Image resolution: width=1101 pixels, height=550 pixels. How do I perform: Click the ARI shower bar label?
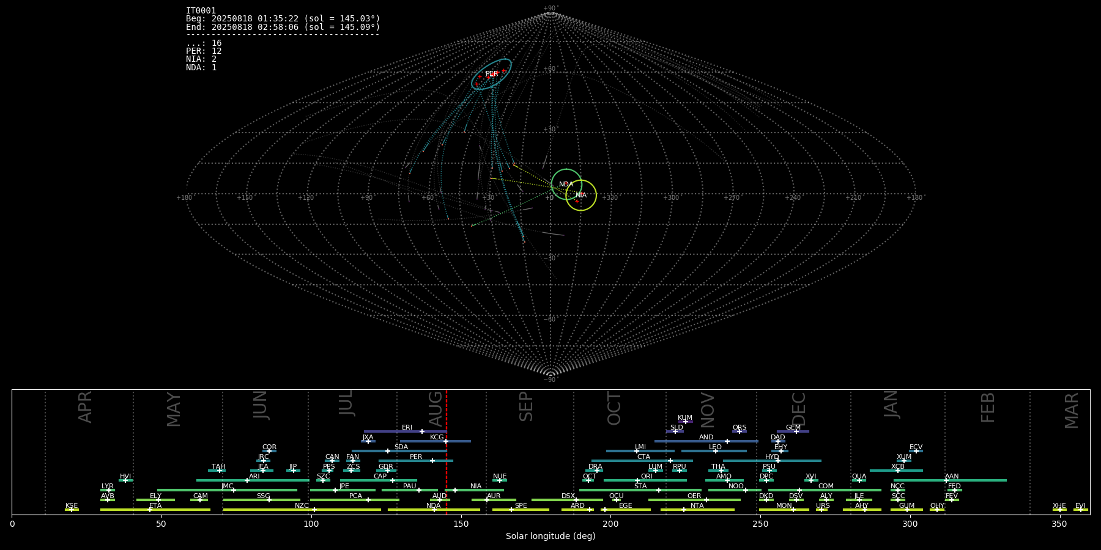(254, 476)
